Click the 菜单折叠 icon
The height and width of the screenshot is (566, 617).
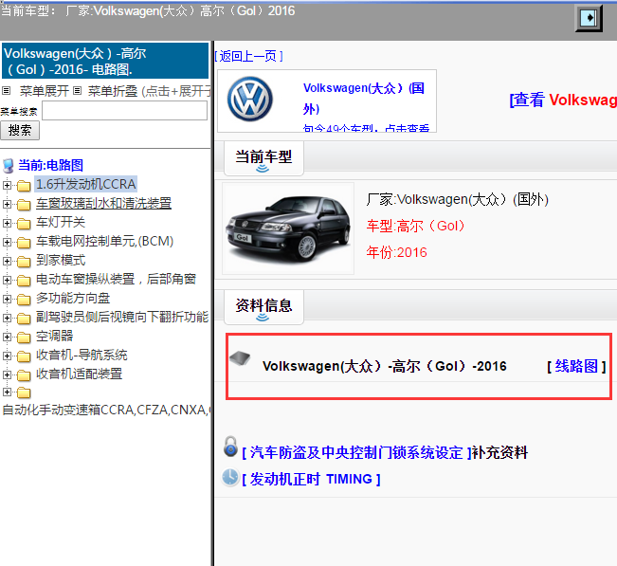click(78, 91)
